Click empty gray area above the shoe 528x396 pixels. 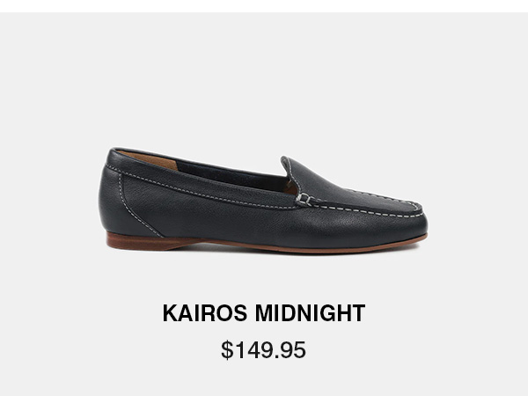pyautogui.click(x=264, y=77)
